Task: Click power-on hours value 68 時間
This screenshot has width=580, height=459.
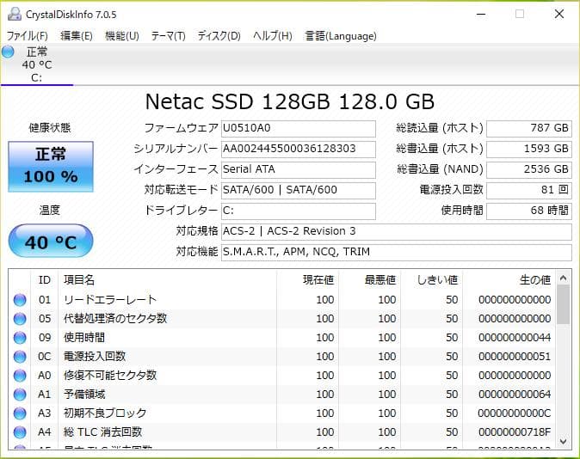Action: pos(529,211)
